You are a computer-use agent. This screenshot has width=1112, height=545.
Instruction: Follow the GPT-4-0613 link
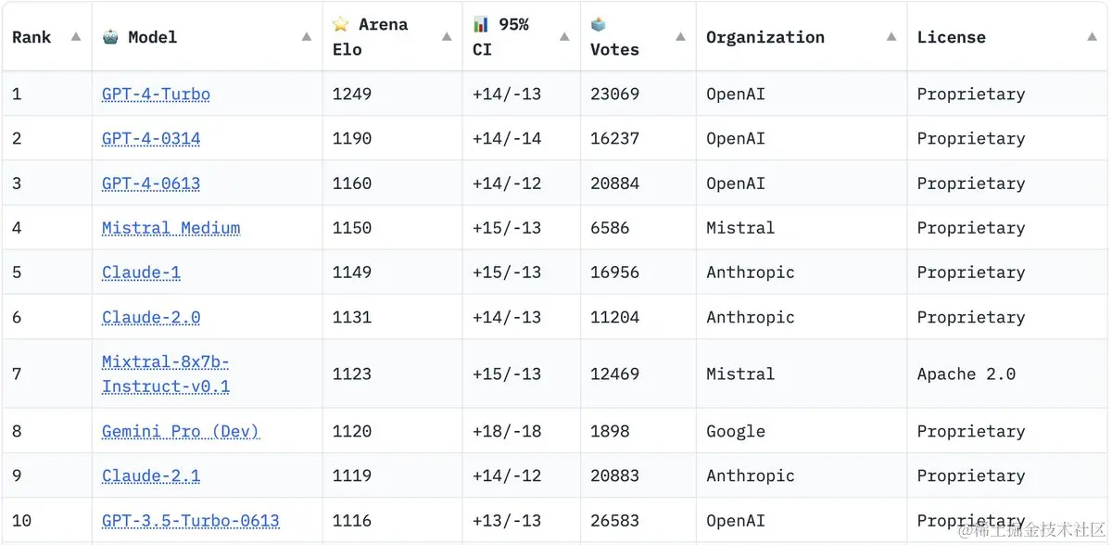151,183
